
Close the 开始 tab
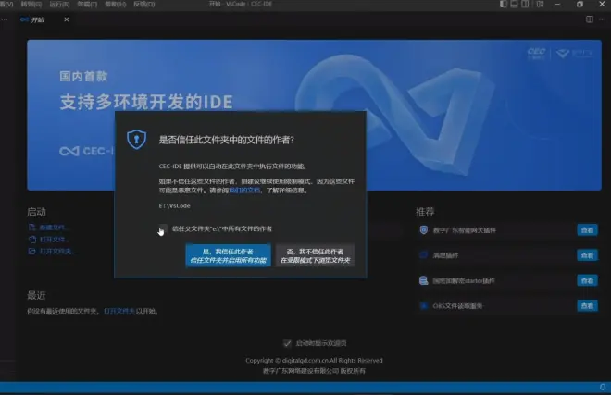[67, 19]
